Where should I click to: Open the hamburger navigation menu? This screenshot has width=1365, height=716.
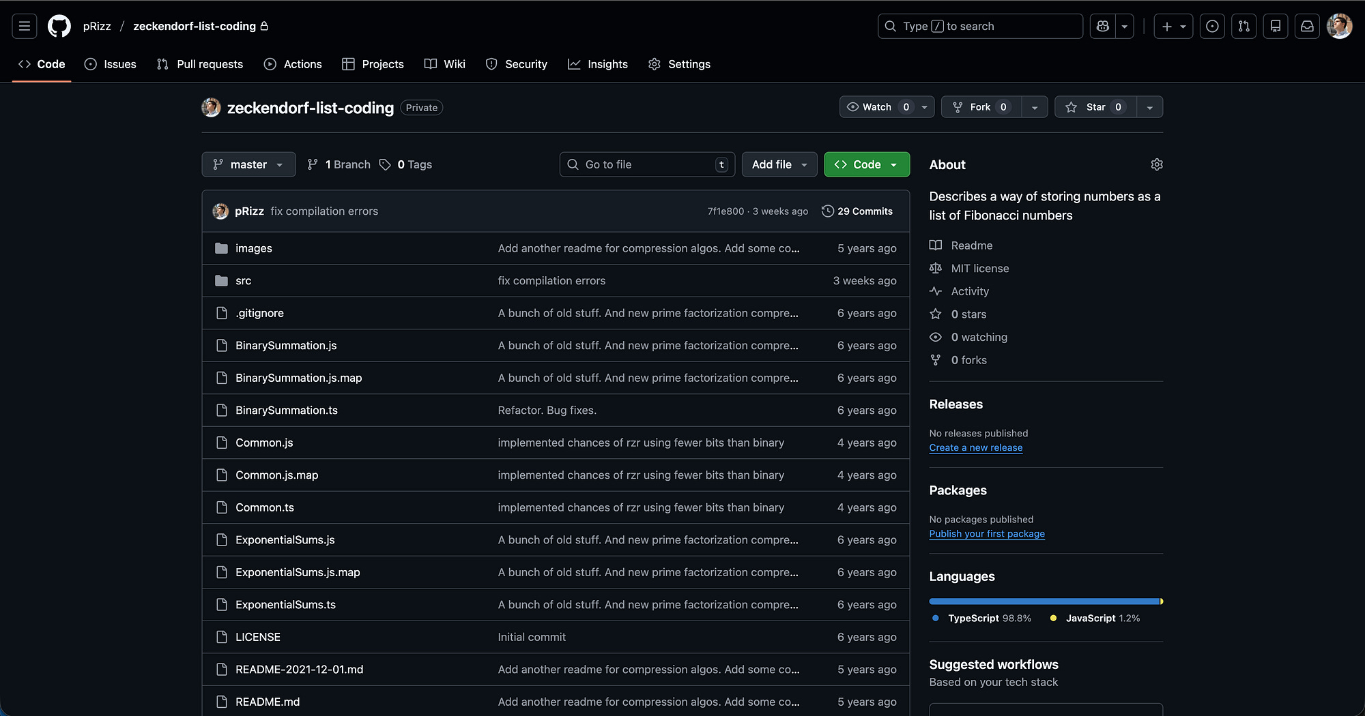(25, 26)
